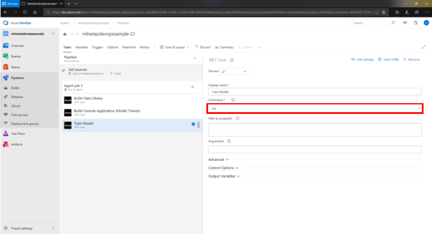Click the Train Model task checkmark
This screenshot has width=432, height=234.
pos(193,124)
